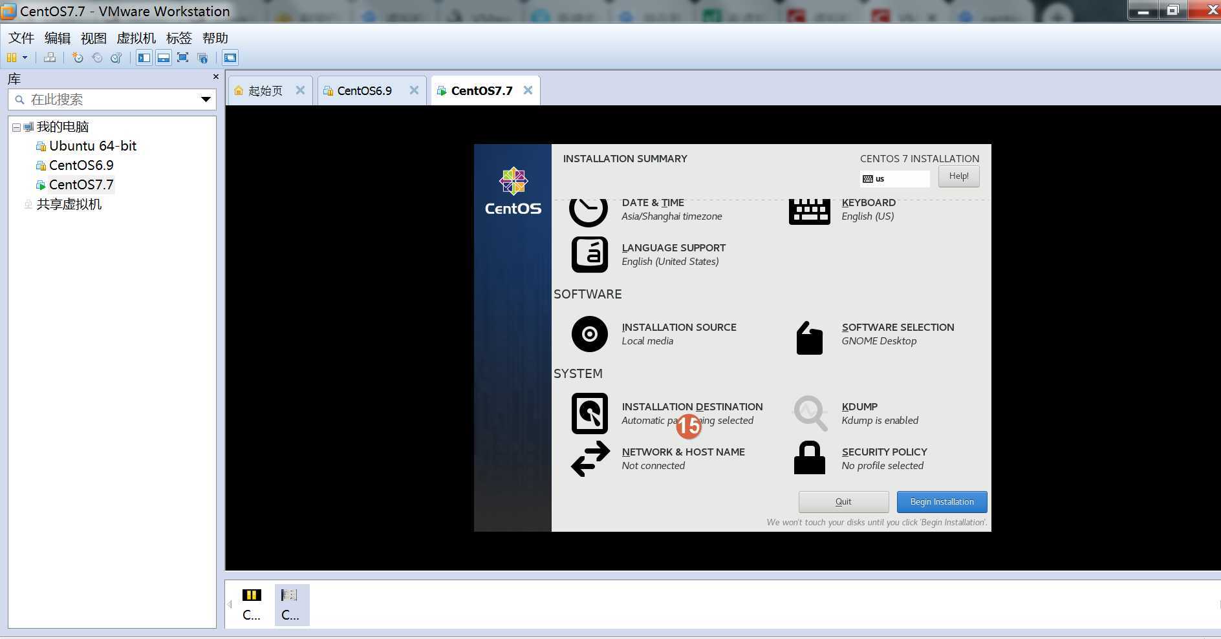1221x639 pixels.
Task: Open INSTALLATION SOURCE Local media label
Action: 678,334
